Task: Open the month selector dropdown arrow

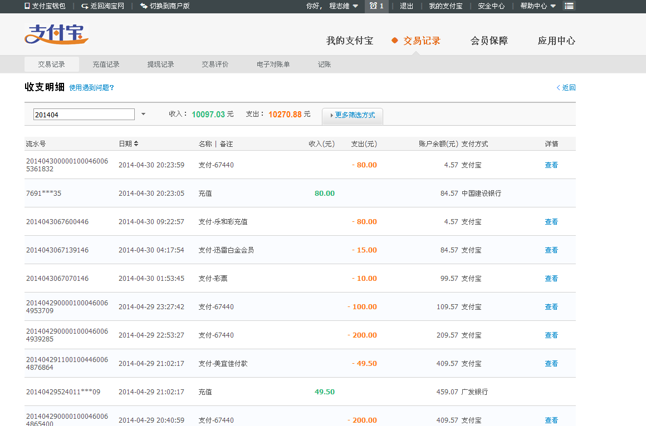Action: pyautogui.click(x=143, y=115)
